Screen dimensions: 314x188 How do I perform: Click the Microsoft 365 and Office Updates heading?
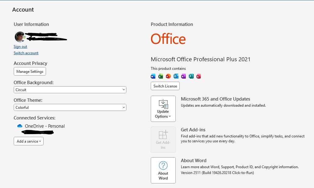coord(215,99)
